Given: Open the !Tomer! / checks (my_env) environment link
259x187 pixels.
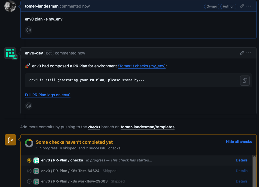Looking at the screenshot, I should [142, 66].
